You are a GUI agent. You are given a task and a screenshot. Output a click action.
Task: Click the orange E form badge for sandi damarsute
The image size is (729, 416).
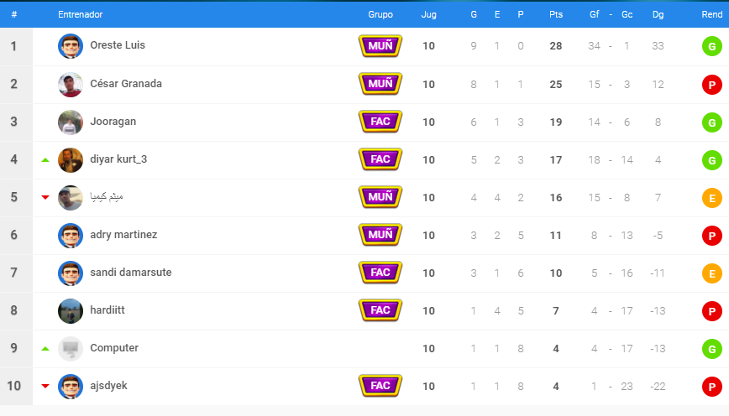click(712, 273)
